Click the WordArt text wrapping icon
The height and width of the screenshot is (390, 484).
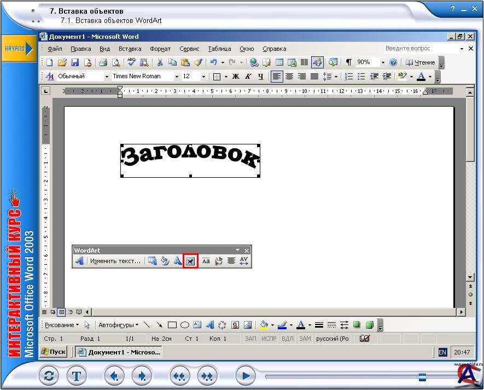(x=190, y=261)
